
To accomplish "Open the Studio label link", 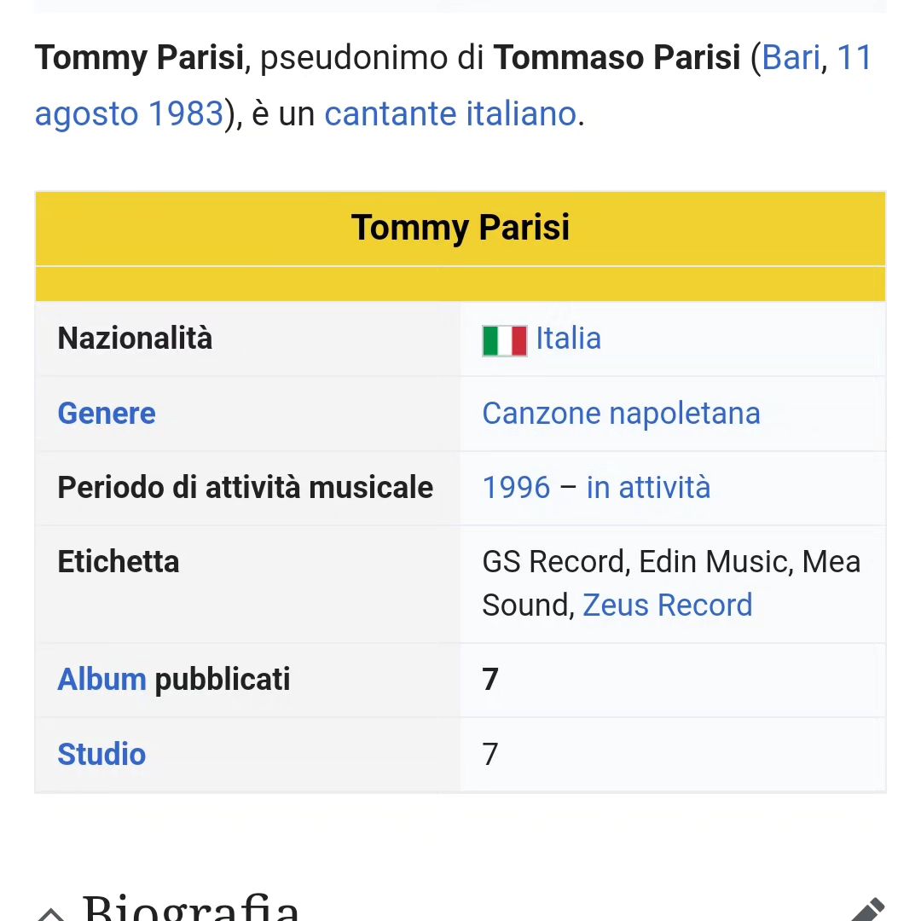I will [101, 754].
